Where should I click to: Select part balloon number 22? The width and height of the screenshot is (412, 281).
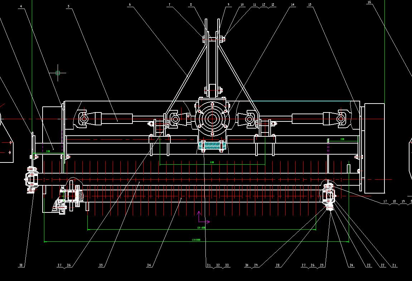coord(383,265)
